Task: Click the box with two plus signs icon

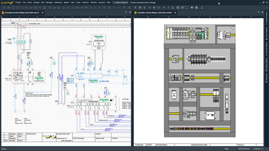Action: tap(182, 8)
